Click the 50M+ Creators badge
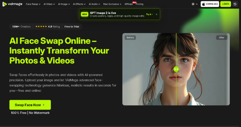The width and height of the screenshot is (241, 127). click(21, 27)
